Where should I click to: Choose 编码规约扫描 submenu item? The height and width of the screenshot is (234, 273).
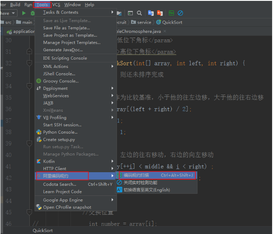(156, 175)
